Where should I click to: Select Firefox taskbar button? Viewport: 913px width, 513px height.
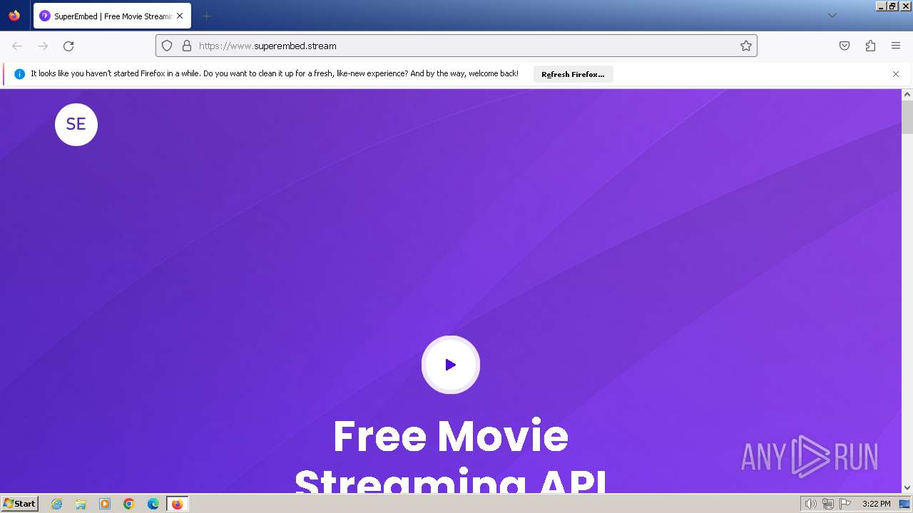tap(178, 504)
